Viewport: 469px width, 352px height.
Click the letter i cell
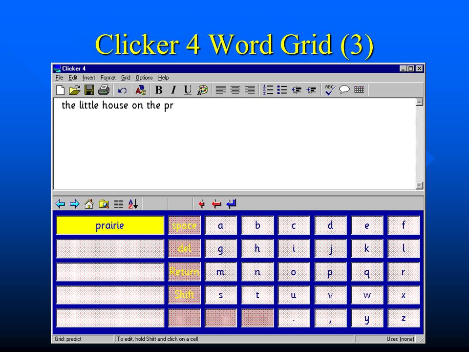pos(294,248)
